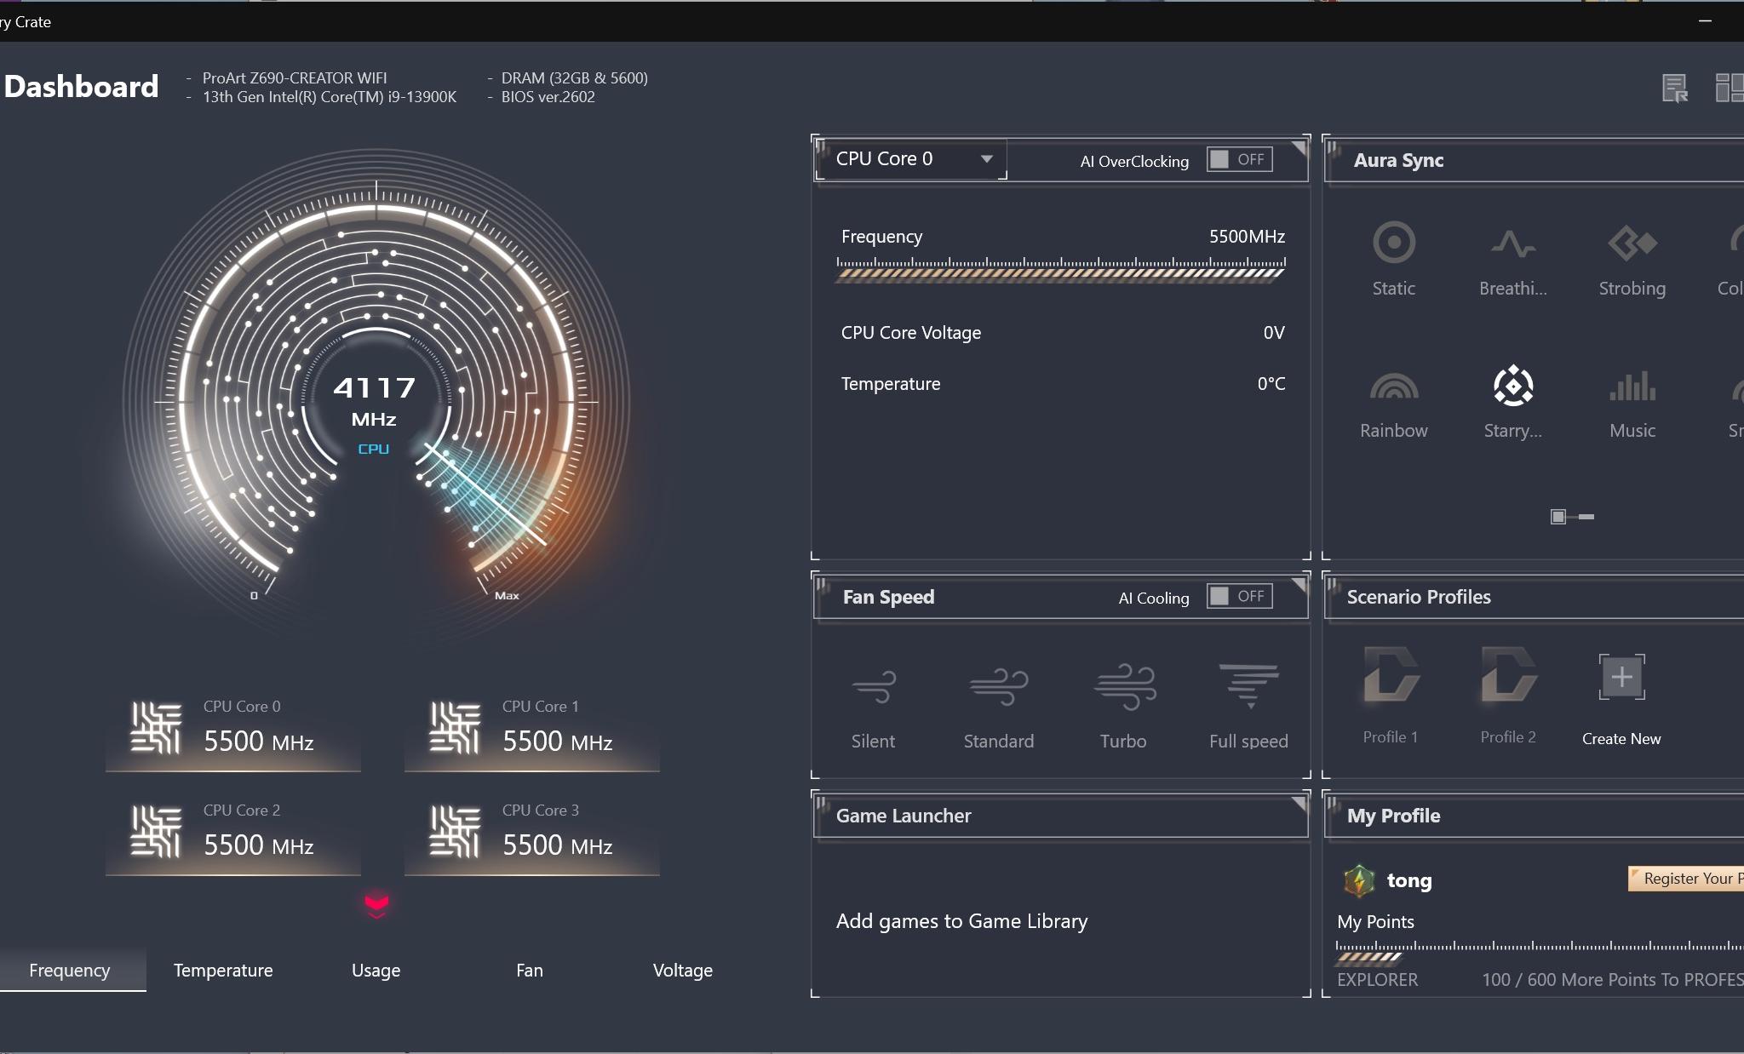1744x1054 pixels.
Task: Click the BIOS ver.2602 text
Action: [x=548, y=97]
